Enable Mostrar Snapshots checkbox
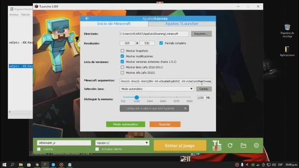 pyautogui.click(x=122, y=51)
